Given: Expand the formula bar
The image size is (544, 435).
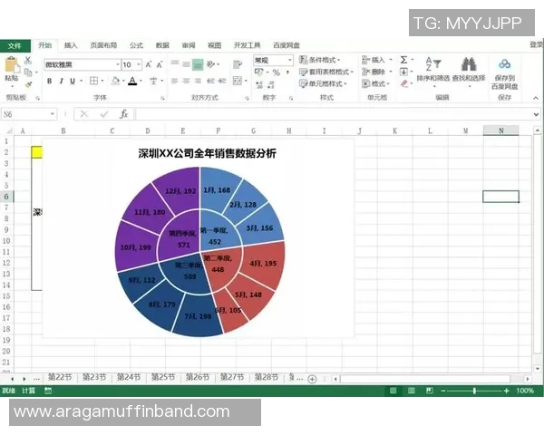Looking at the screenshot, I should [x=536, y=114].
